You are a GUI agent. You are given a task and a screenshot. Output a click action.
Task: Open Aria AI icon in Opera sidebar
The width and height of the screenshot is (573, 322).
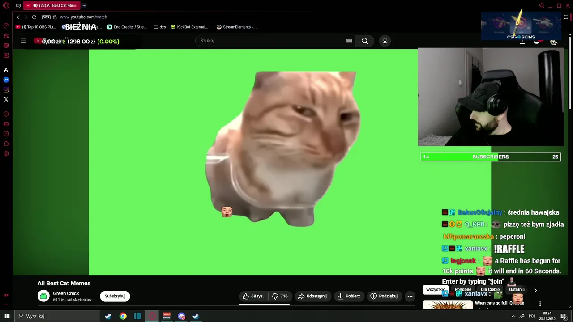coord(6,70)
